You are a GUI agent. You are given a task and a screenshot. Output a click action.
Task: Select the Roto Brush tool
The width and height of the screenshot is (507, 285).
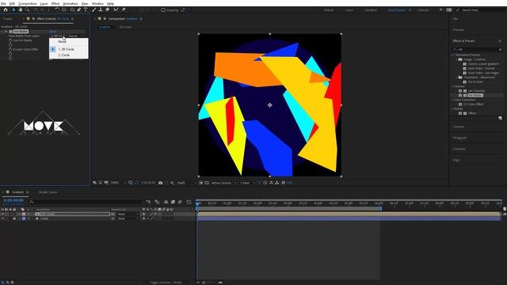pos(116,10)
